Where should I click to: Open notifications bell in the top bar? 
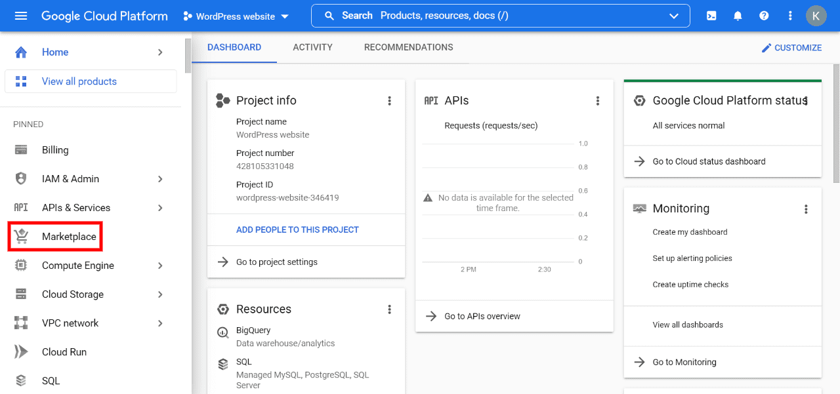pos(737,15)
